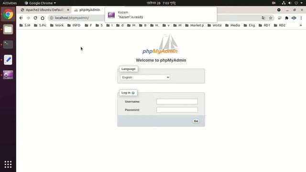Image resolution: width=306 pixels, height=172 pixels.
Task: Open the network status icon in the top bar
Action: [284, 3]
